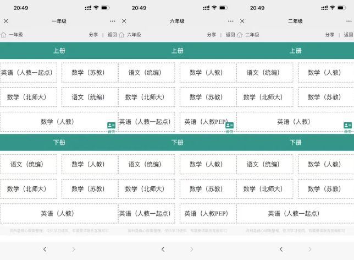Open 数学(人教) in 六年级 上册
The height and width of the screenshot is (260, 354).
point(208,72)
